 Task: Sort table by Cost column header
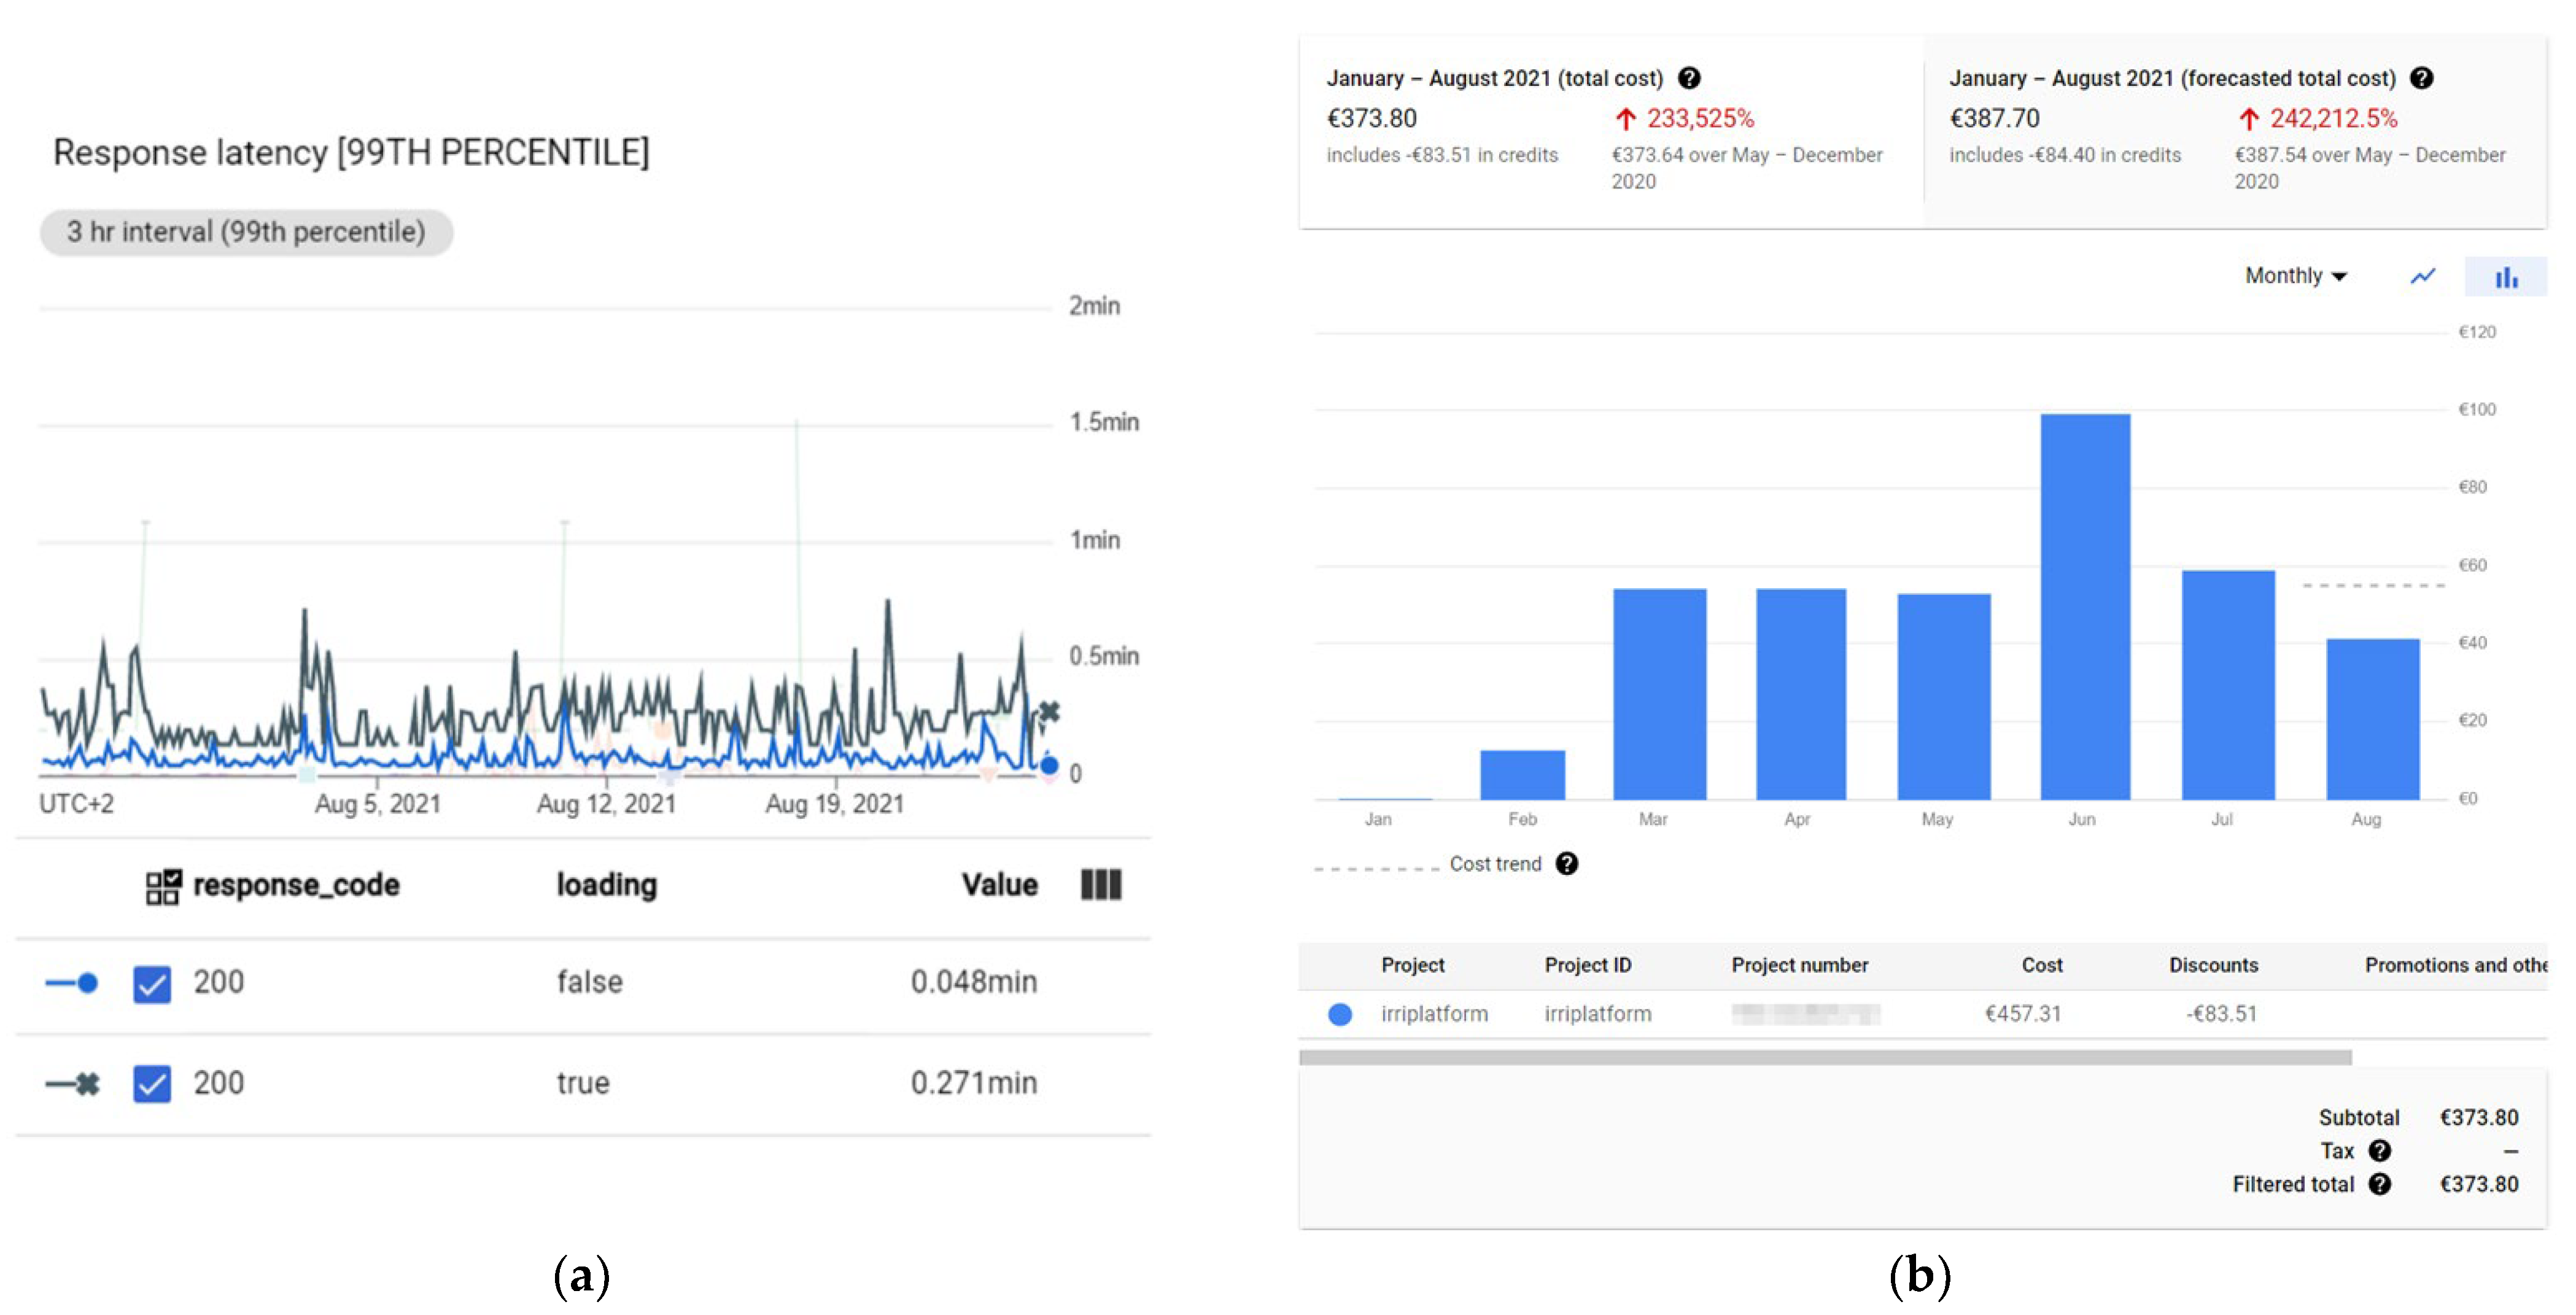click(2041, 965)
